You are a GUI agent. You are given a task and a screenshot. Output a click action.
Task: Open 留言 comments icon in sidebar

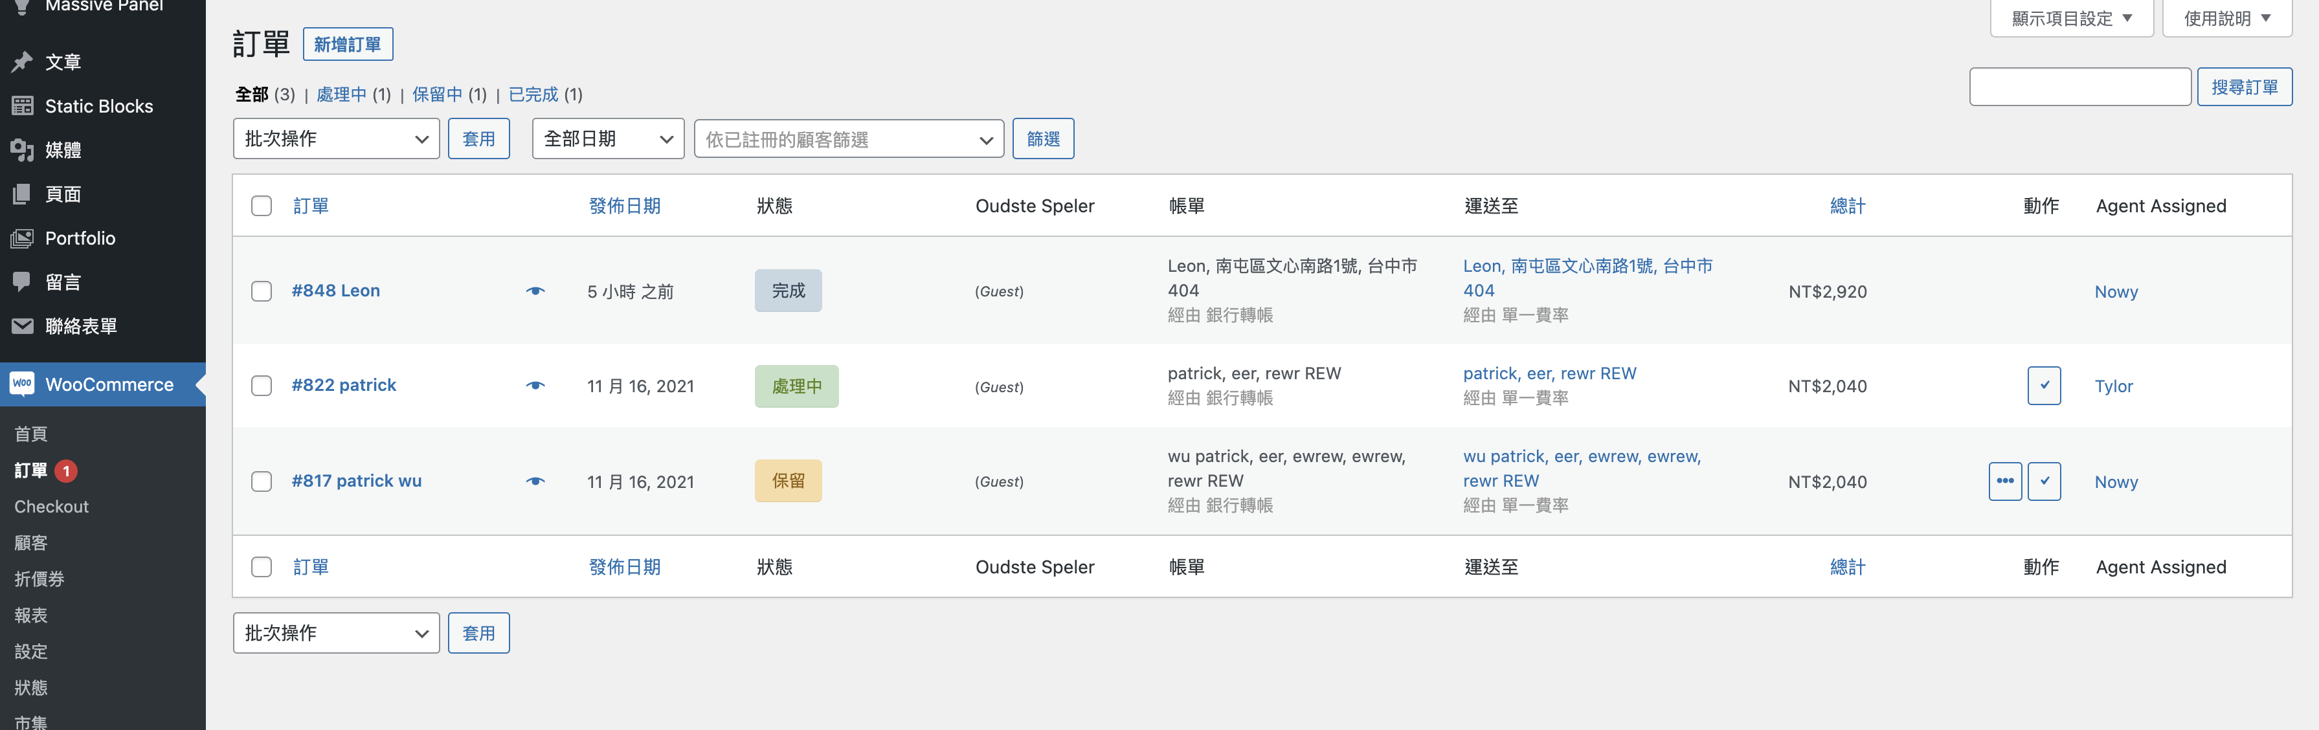pyautogui.click(x=23, y=283)
